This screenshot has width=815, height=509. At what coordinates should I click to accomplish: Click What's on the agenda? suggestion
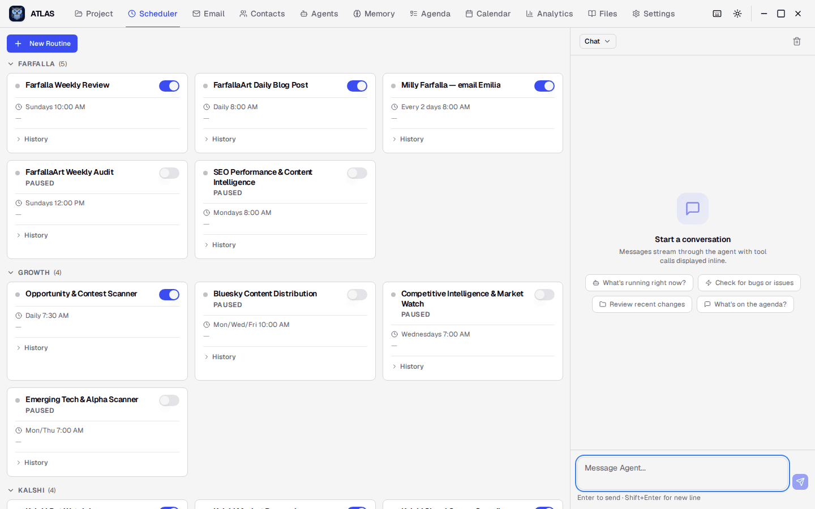pos(745,304)
